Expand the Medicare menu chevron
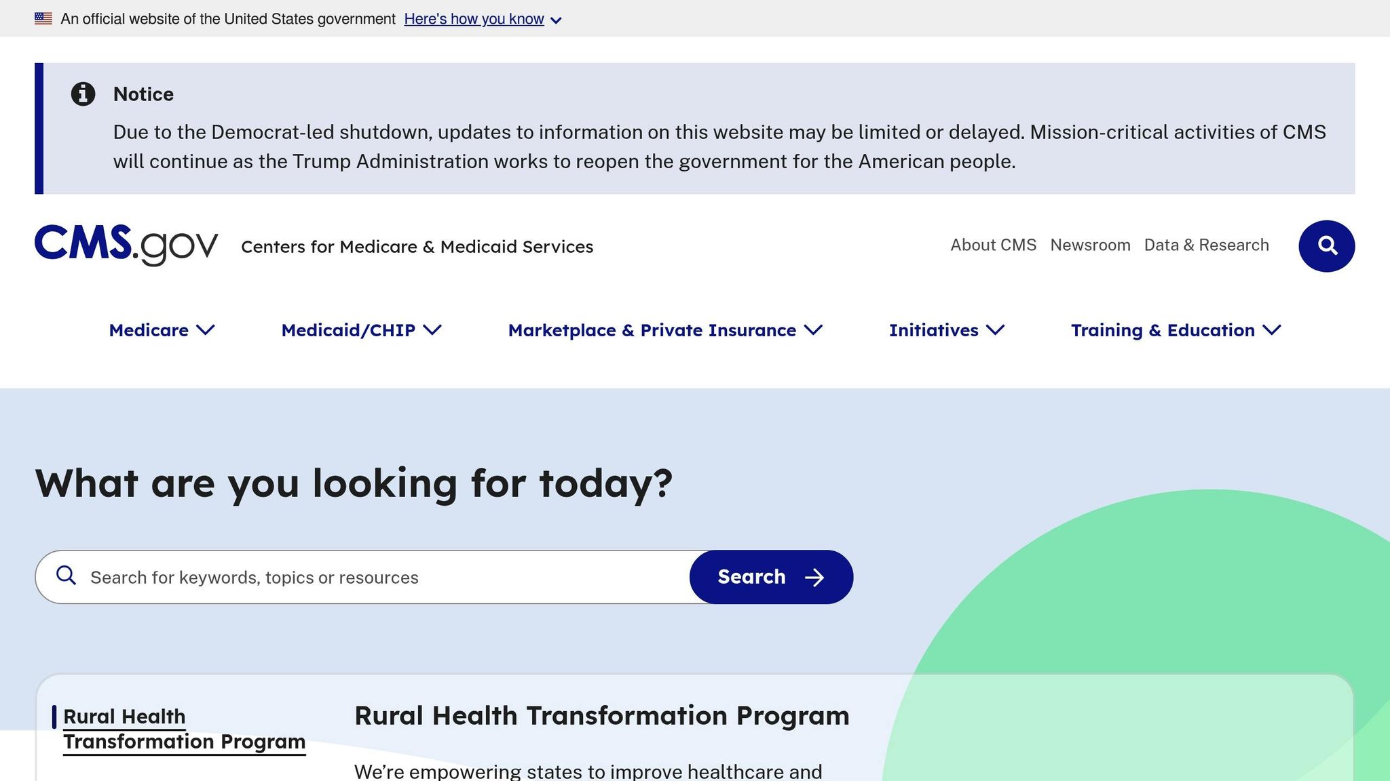The width and height of the screenshot is (1390, 781). 206,330
